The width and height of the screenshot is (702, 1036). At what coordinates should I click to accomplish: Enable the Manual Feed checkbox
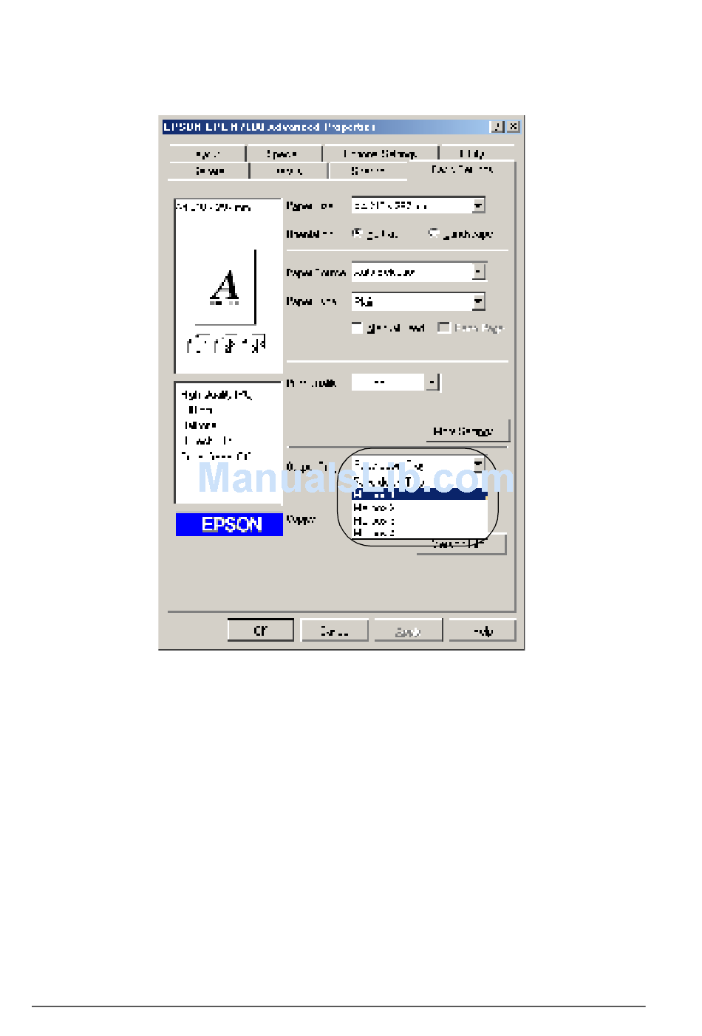(358, 328)
